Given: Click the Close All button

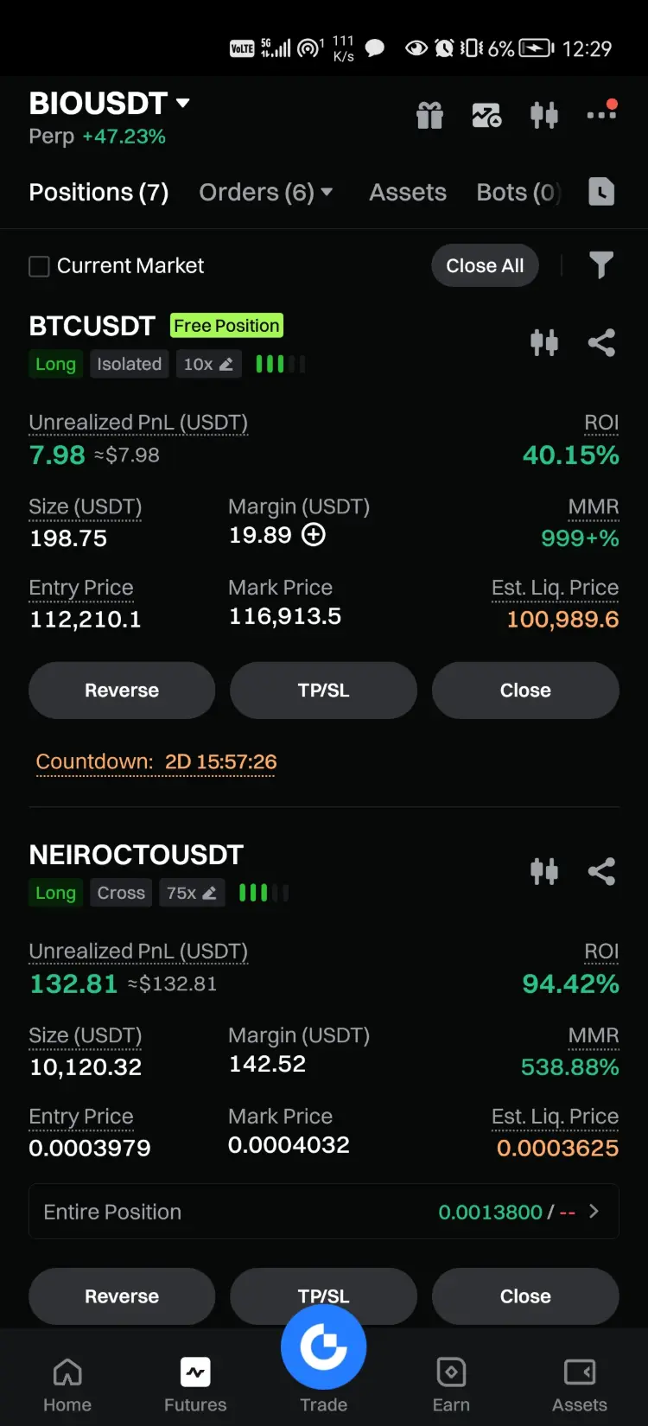Looking at the screenshot, I should tap(485, 265).
